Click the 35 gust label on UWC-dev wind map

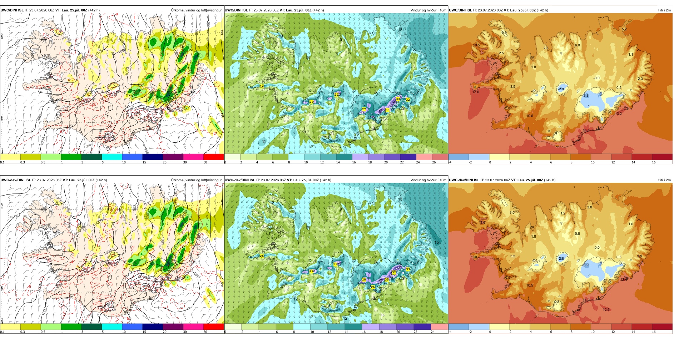click(x=387, y=280)
